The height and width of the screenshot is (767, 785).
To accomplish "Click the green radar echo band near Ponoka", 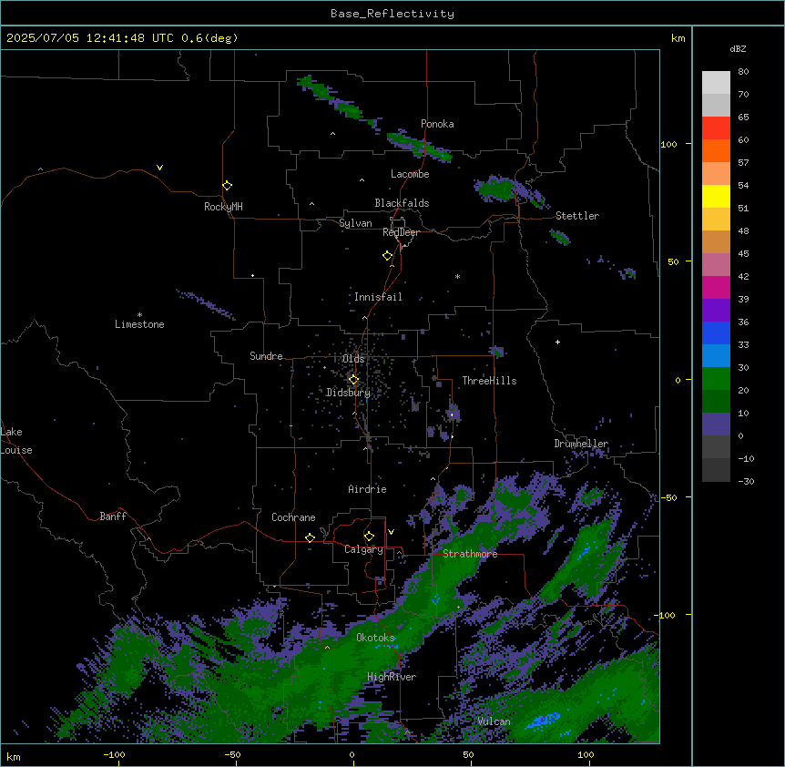I will click(420, 146).
